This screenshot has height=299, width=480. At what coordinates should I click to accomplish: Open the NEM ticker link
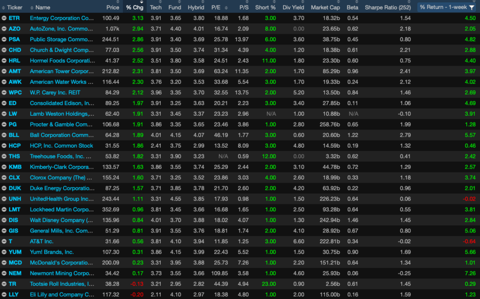click(x=15, y=273)
